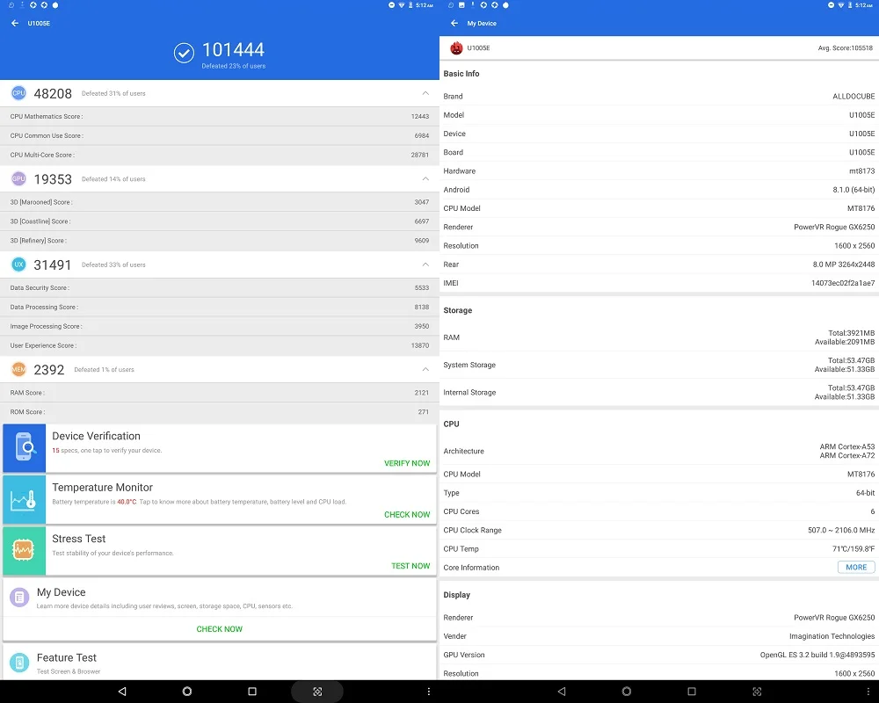Screen dimensions: 879x703
Task: Tap the System Storage row
Action: [x=659, y=365]
